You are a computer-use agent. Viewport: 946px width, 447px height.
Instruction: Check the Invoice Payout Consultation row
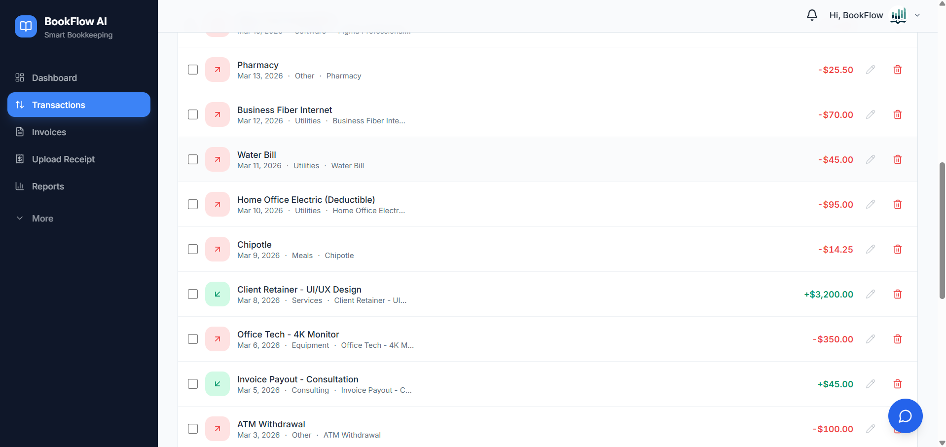(193, 384)
